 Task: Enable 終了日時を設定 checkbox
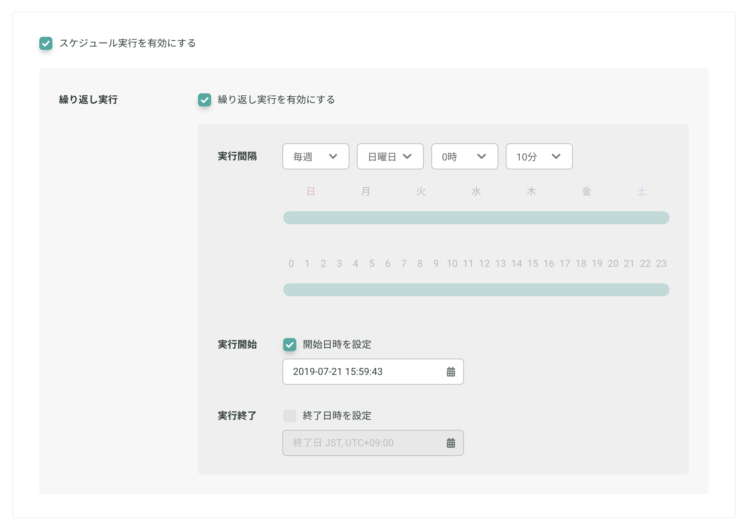coord(290,416)
